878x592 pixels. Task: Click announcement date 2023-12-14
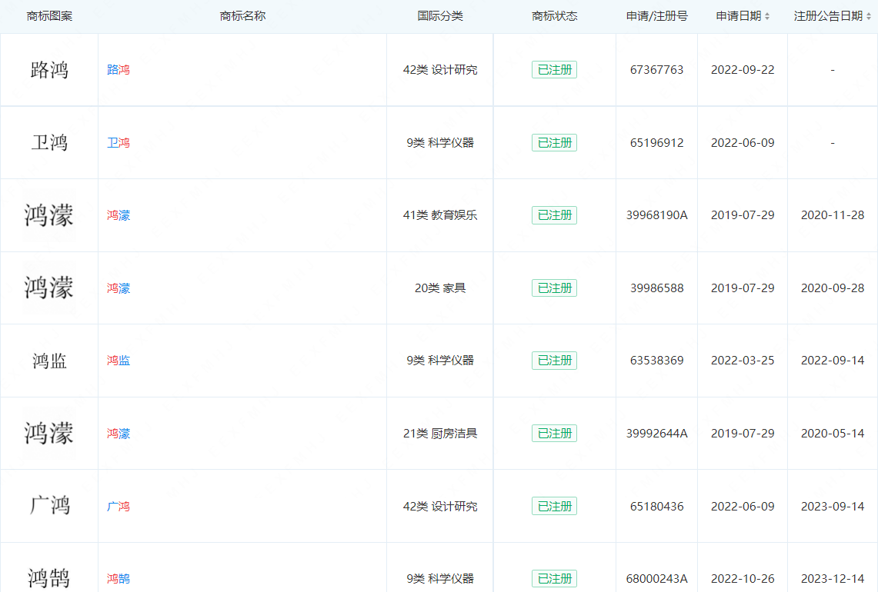tap(833, 579)
